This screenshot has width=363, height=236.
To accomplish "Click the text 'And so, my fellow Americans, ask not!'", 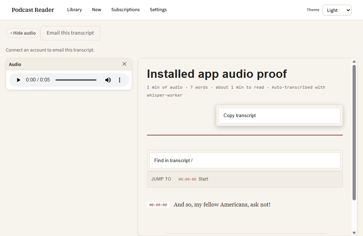I will pyautogui.click(x=222, y=205).
